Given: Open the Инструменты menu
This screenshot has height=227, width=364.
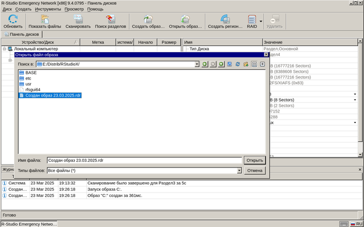Looking at the screenshot, I should pyautogui.click(x=48, y=9).
